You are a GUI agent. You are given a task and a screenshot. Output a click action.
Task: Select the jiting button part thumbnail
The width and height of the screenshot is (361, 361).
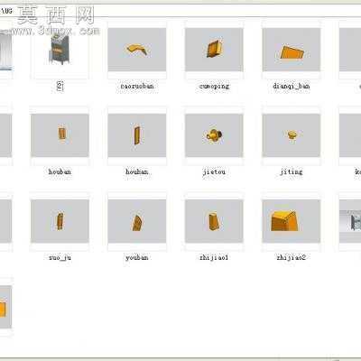pos(292,135)
